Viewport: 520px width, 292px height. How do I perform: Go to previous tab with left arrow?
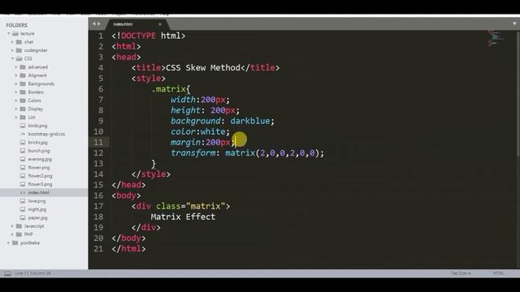[x=94, y=24]
